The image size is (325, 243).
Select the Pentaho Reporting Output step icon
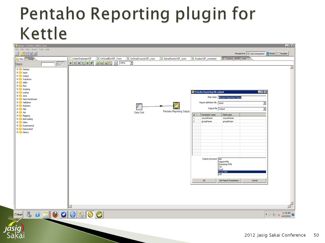176,106
